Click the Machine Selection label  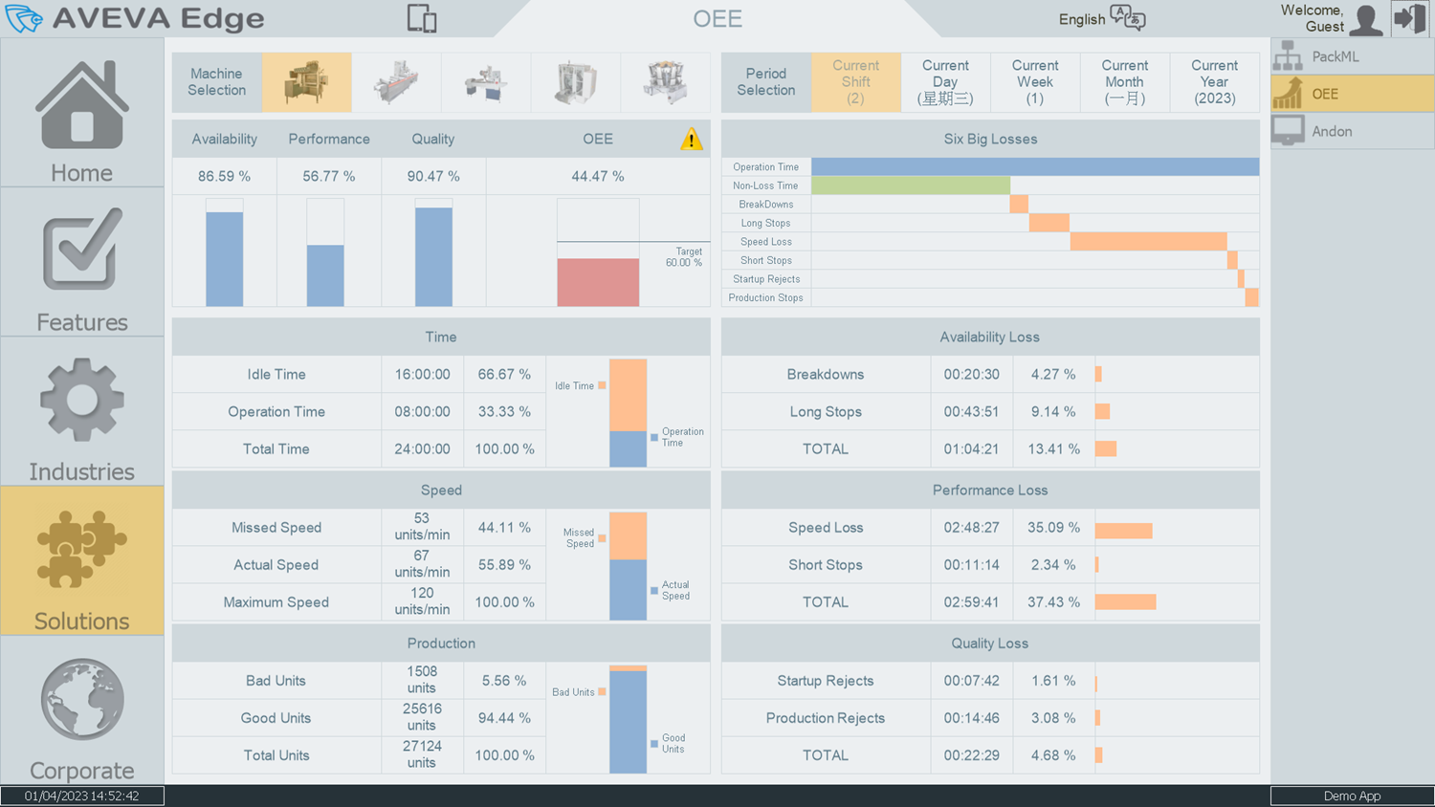[x=217, y=82]
